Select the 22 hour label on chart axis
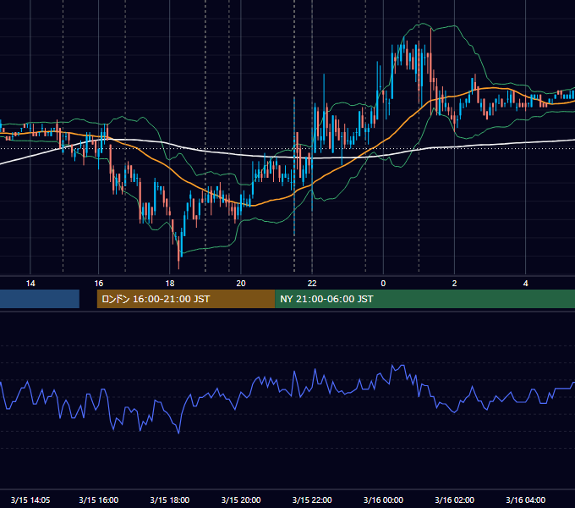 click(312, 284)
